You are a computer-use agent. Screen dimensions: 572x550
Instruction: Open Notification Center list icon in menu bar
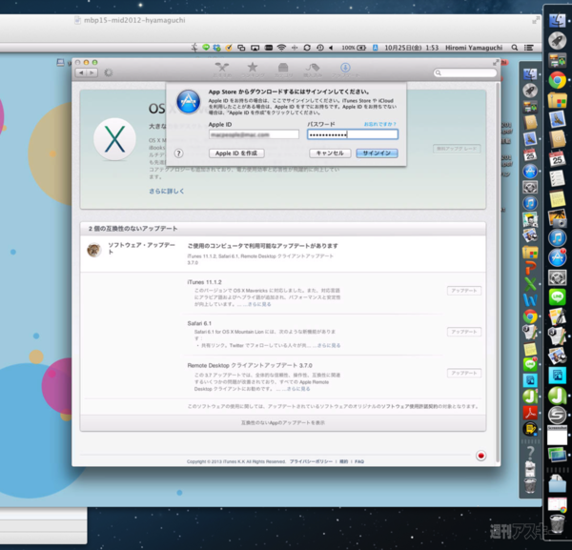tap(528, 48)
